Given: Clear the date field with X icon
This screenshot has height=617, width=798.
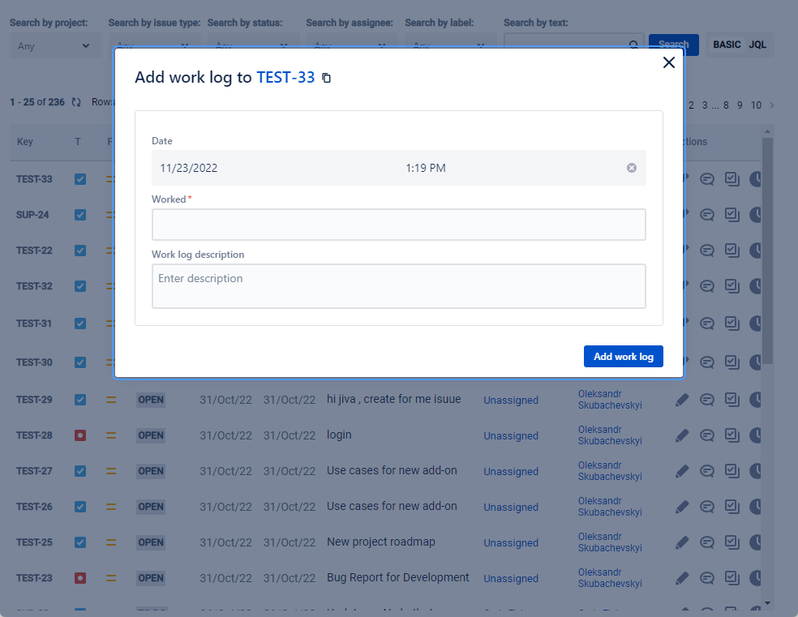Looking at the screenshot, I should click(632, 168).
